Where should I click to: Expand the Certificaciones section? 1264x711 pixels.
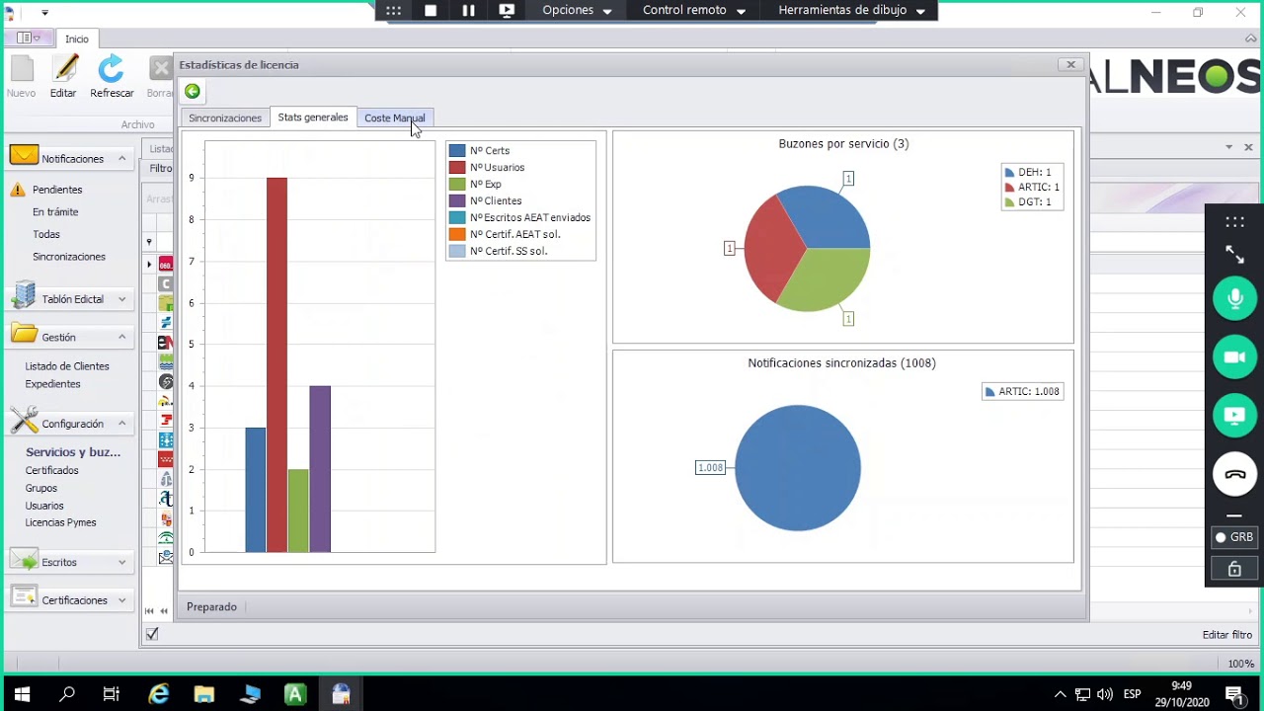tap(121, 599)
